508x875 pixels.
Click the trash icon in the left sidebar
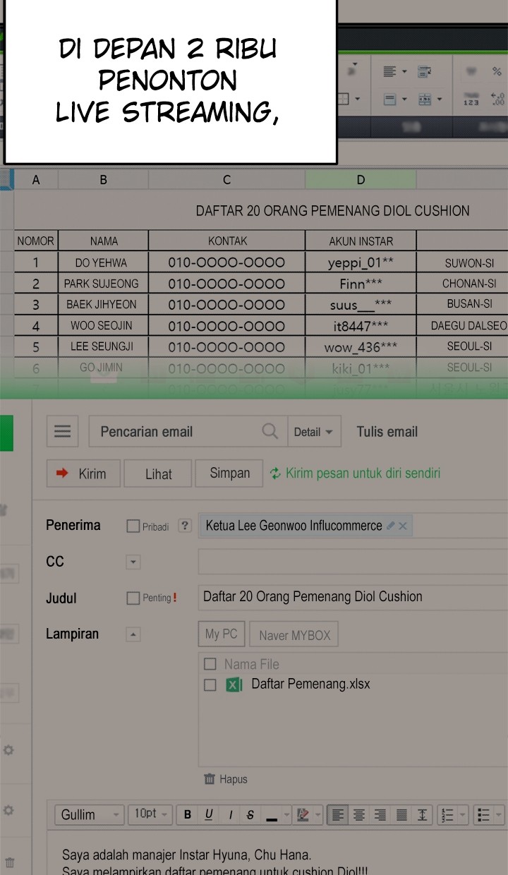pyautogui.click(x=10, y=862)
